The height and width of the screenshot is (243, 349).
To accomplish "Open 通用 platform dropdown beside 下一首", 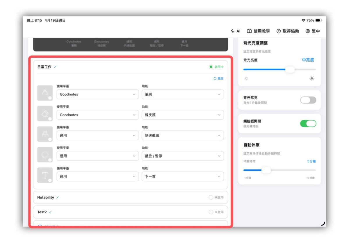I will click(98, 176).
